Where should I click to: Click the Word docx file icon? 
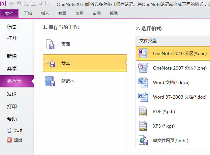[143, 82]
